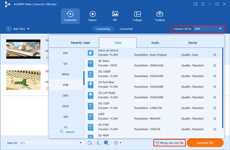Viewport: 230px width, 150px height.
Task: Choose the SD 576P preset
Action: pyautogui.click(x=153, y=127)
